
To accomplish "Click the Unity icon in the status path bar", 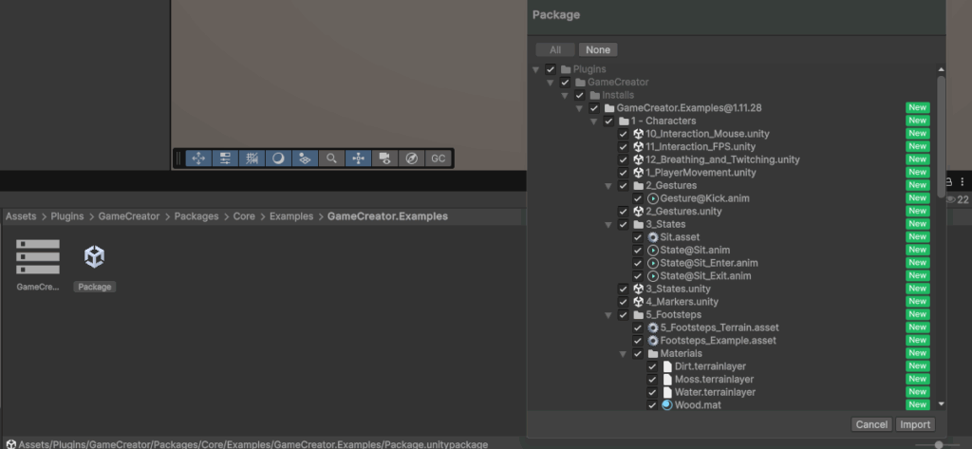I will point(11,444).
